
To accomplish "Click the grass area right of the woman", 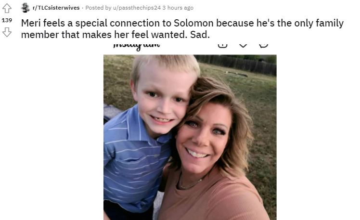I will coord(264,135).
